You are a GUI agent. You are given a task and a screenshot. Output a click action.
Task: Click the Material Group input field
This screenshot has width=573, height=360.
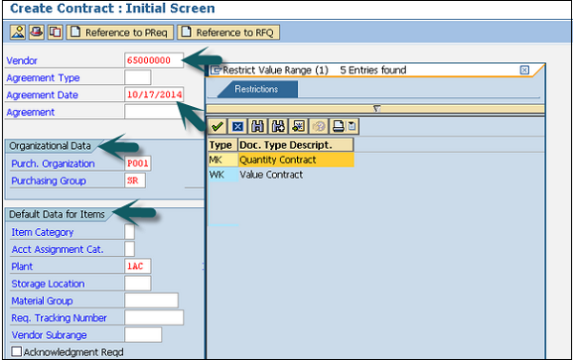pyautogui.click(x=151, y=301)
